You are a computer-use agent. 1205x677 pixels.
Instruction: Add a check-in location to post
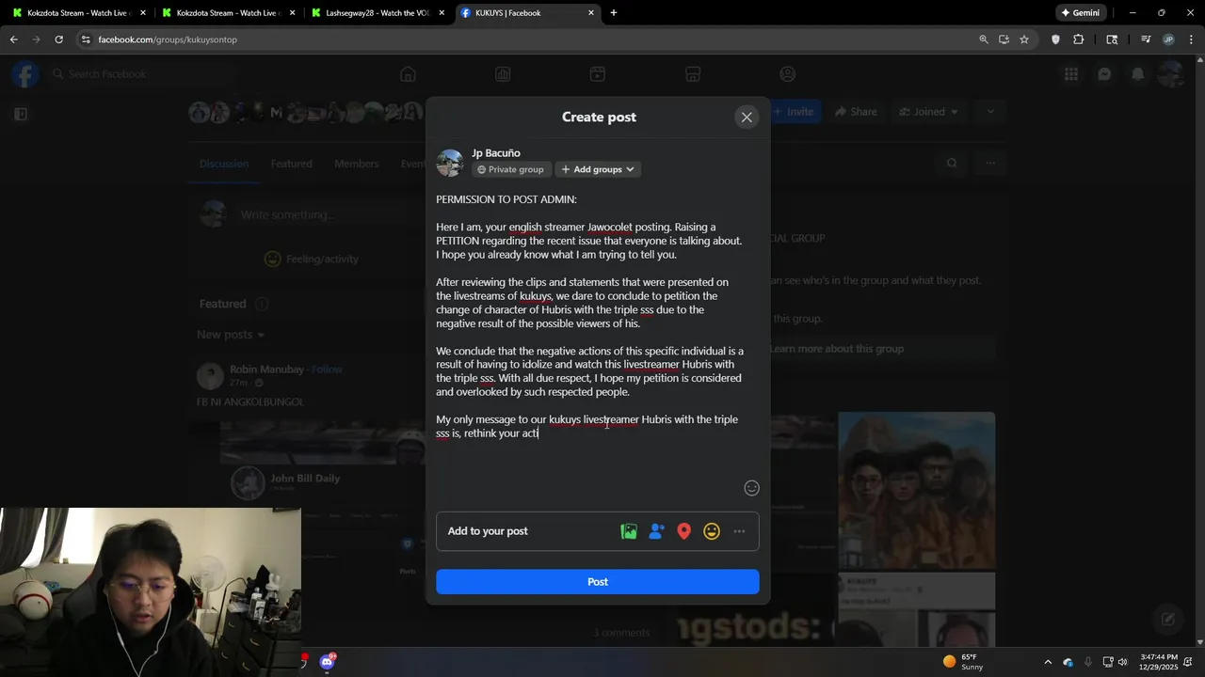684,531
